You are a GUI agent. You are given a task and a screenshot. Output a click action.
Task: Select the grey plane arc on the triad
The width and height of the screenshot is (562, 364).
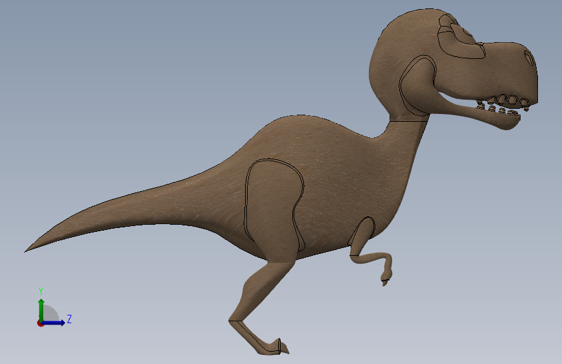[x=50, y=313]
